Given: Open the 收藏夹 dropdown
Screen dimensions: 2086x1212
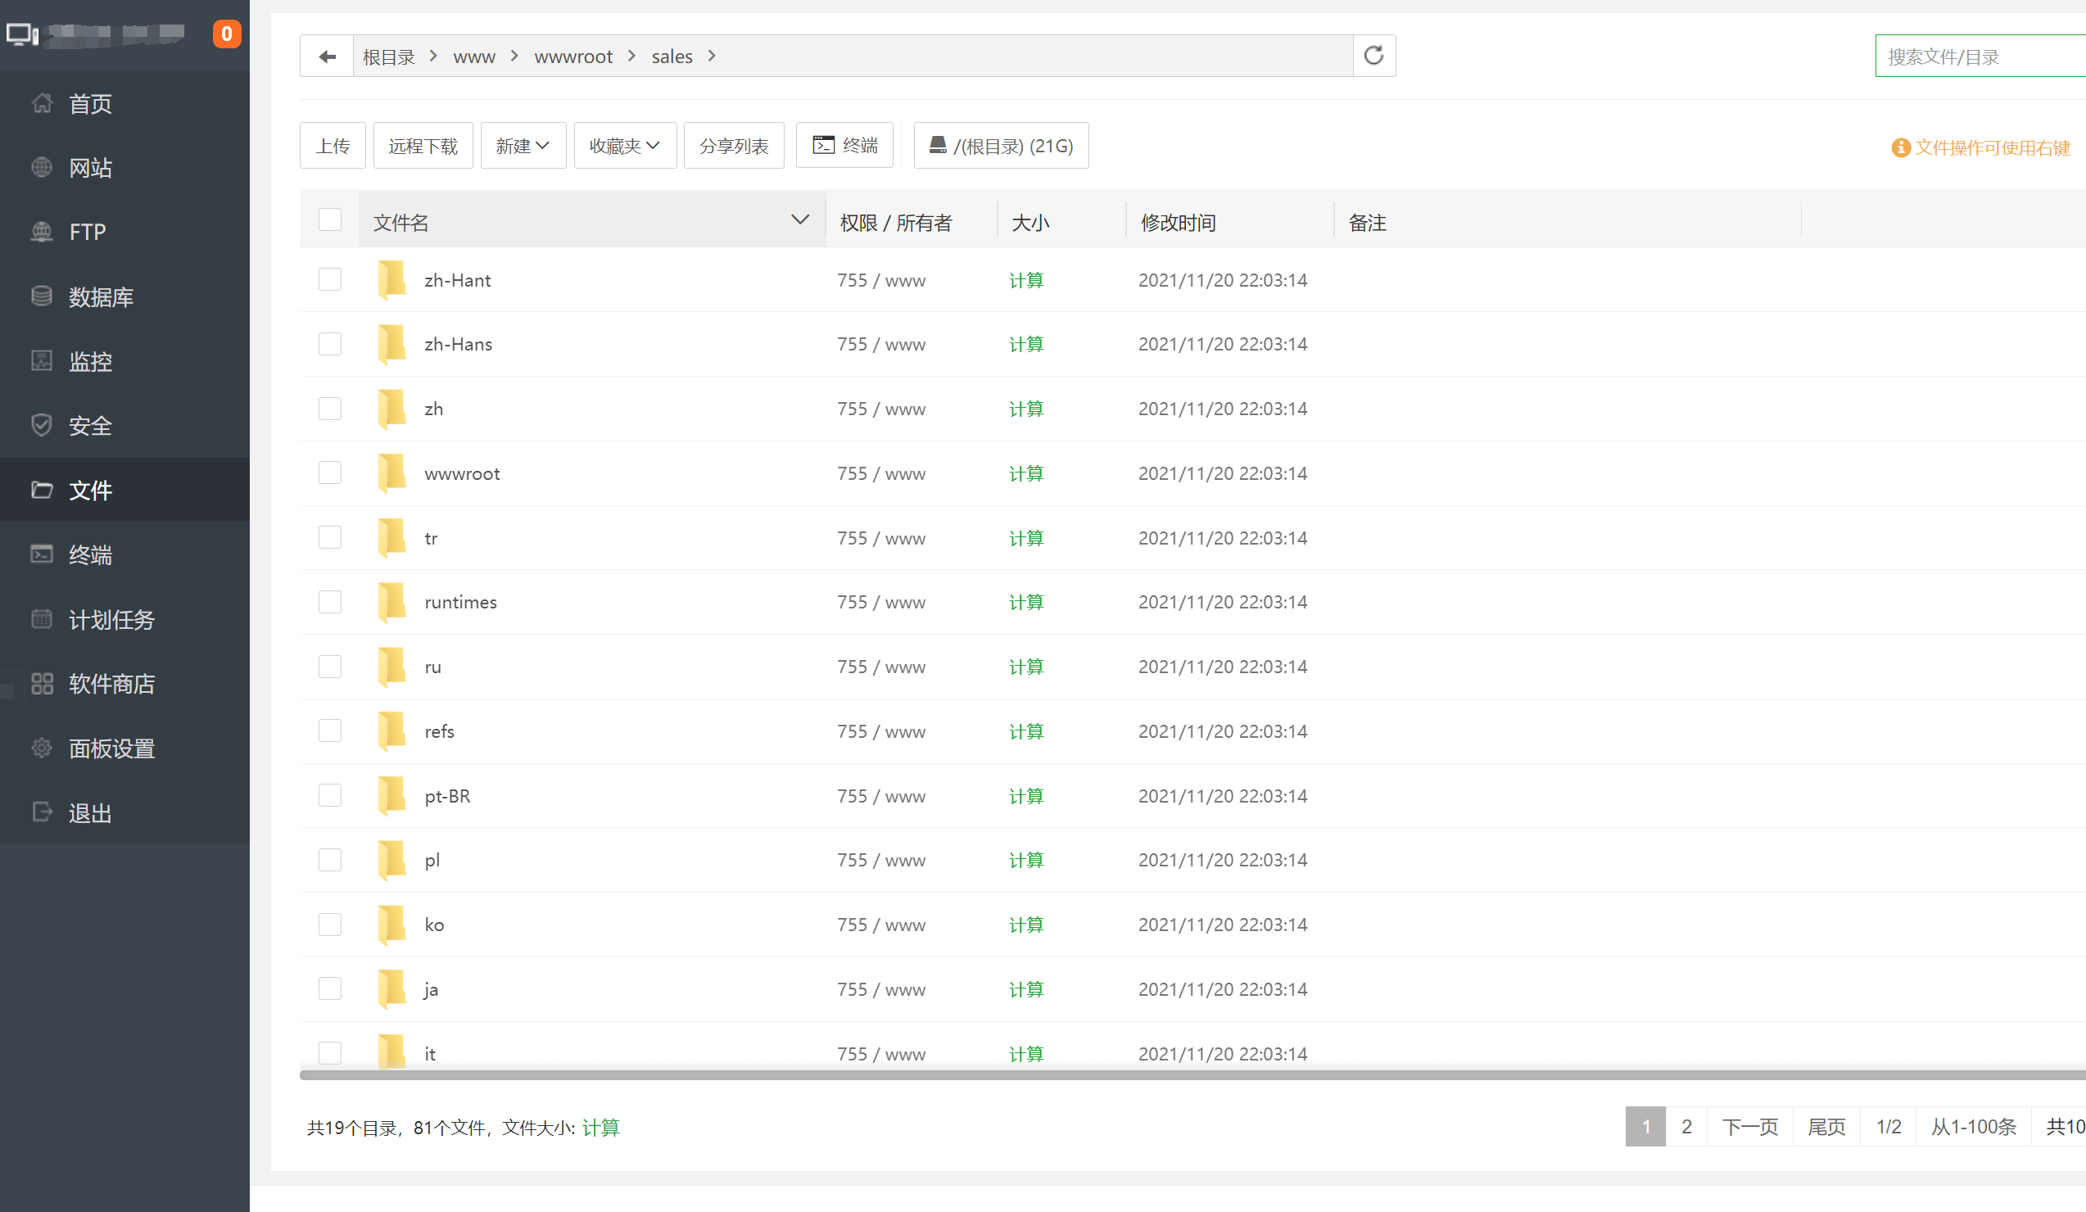Looking at the screenshot, I should point(624,146).
